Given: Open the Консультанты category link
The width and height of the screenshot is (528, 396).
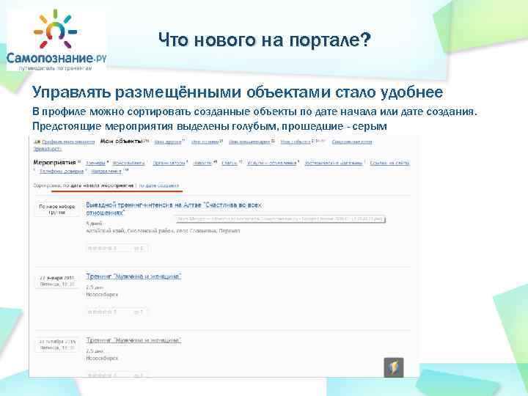Looking at the screenshot, I should pyautogui.click(x=128, y=163).
